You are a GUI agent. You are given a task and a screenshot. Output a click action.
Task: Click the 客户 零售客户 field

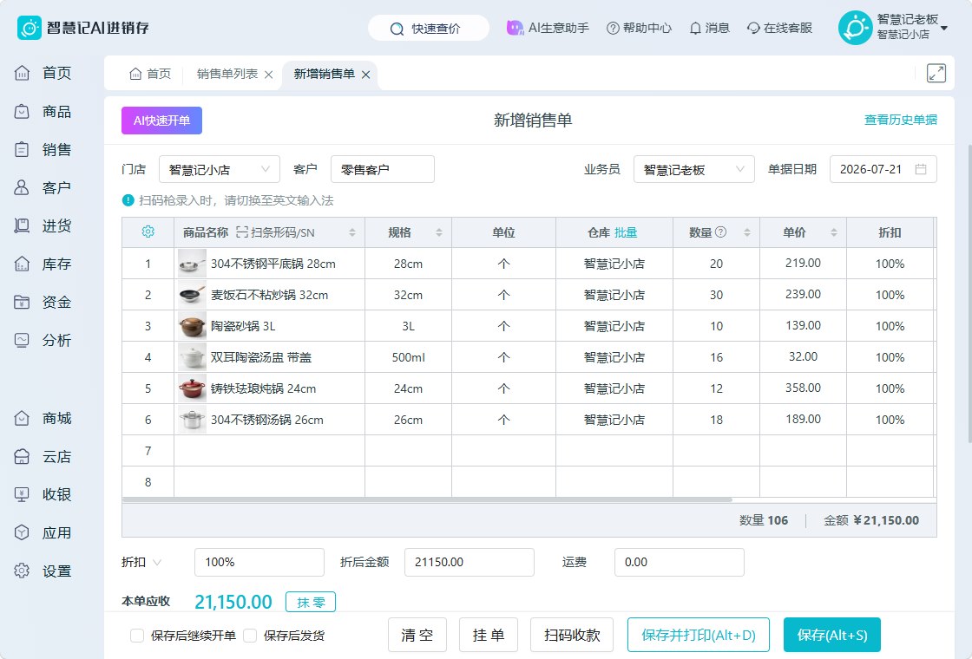383,169
